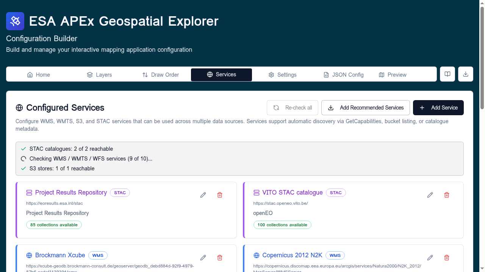Click the Re-check all button
Viewport: 485px width, 272px height.
(293, 108)
